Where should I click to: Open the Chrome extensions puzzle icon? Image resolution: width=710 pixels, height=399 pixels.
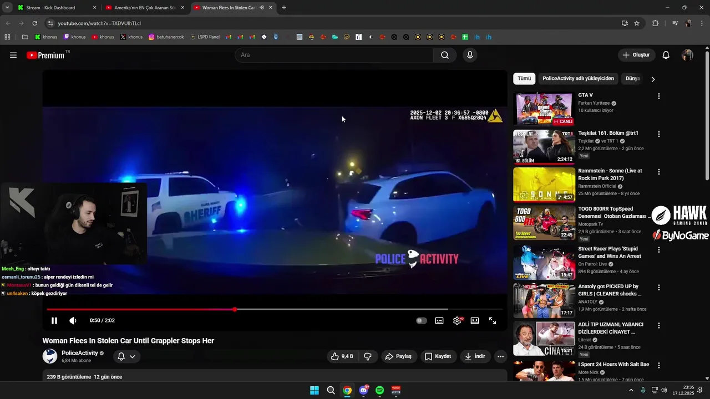pos(655,23)
